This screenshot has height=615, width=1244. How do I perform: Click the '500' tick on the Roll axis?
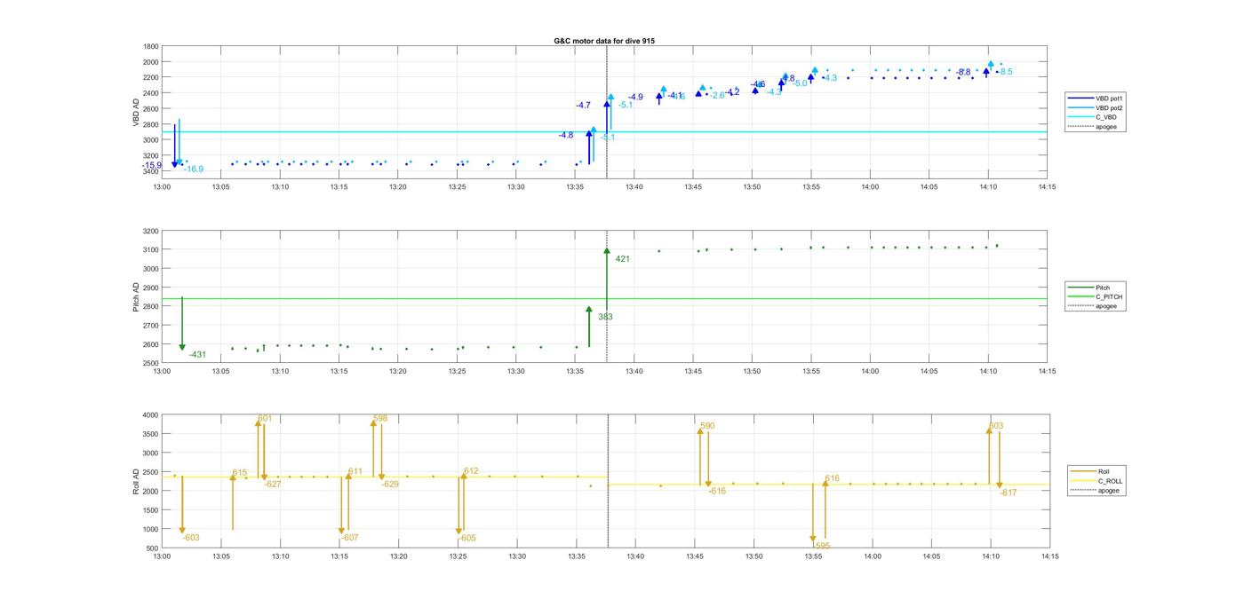click(x=154, y=548)
